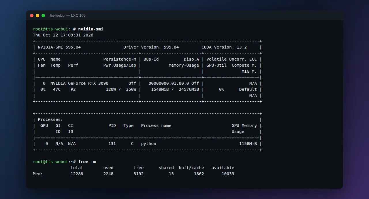The width and height of the screenshot is (369, 199).
Task: Click the 'used' column header
Action: 108,168
